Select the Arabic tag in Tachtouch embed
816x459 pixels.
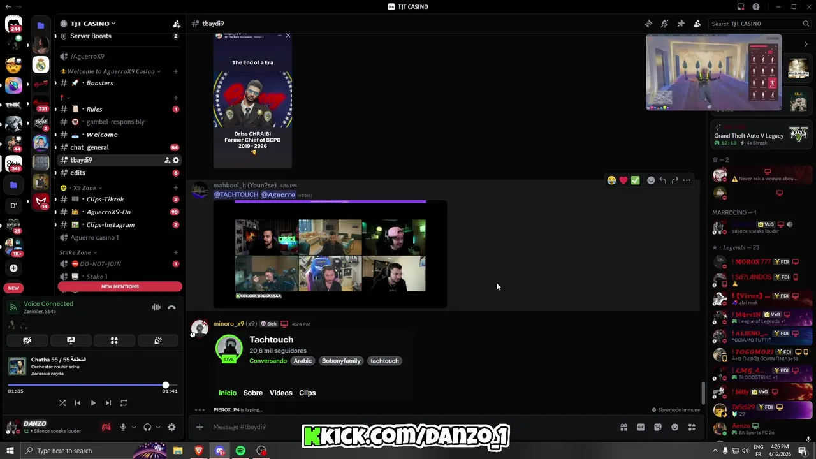click(x=303, y=361)
